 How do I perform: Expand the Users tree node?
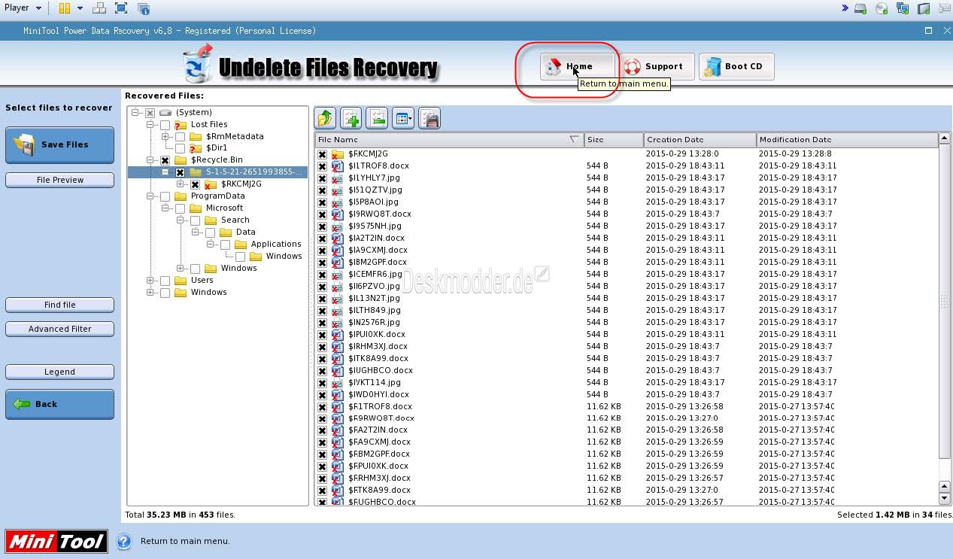point(150,281)
